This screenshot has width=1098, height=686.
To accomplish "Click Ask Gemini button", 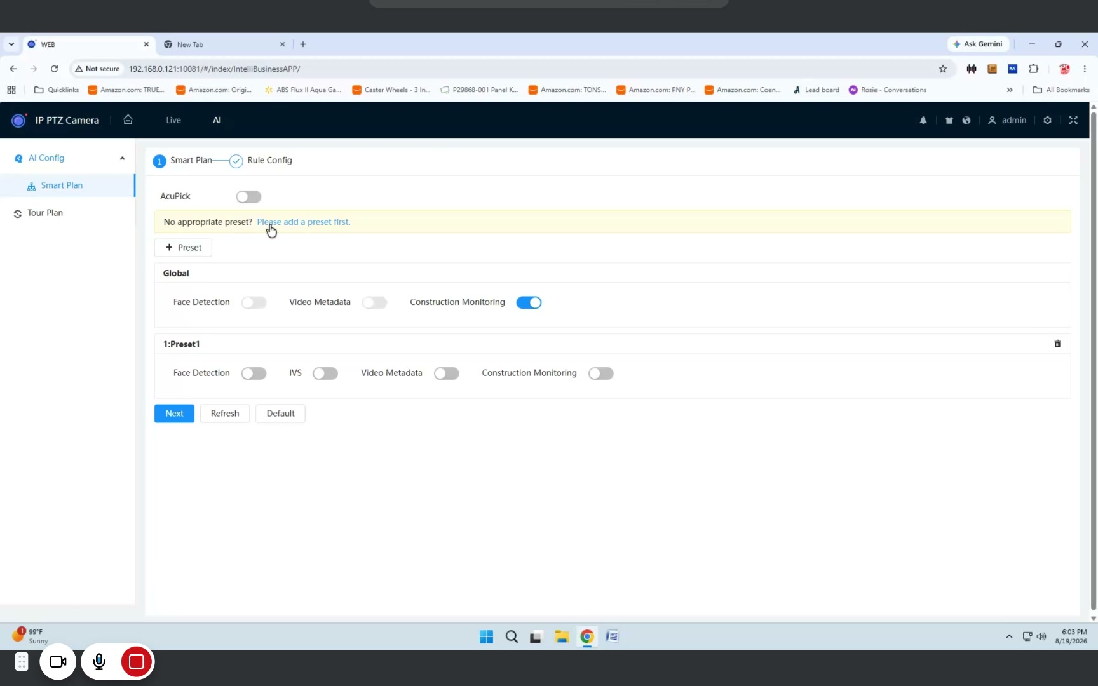I will click(x=977, y=44).
